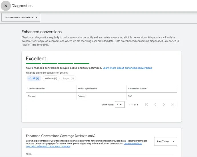Click Enhanced Conversions Coverage heading
Screen dimensions: 197x157
(x=61, y=136)
